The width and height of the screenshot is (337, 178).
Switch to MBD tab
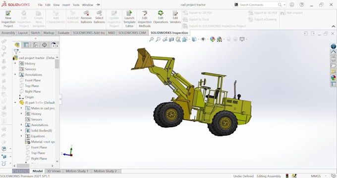click(112, 33)
